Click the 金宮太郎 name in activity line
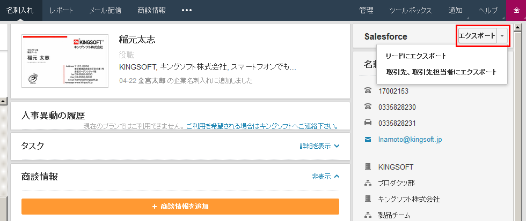526x221 pixels. coord(151,81)
